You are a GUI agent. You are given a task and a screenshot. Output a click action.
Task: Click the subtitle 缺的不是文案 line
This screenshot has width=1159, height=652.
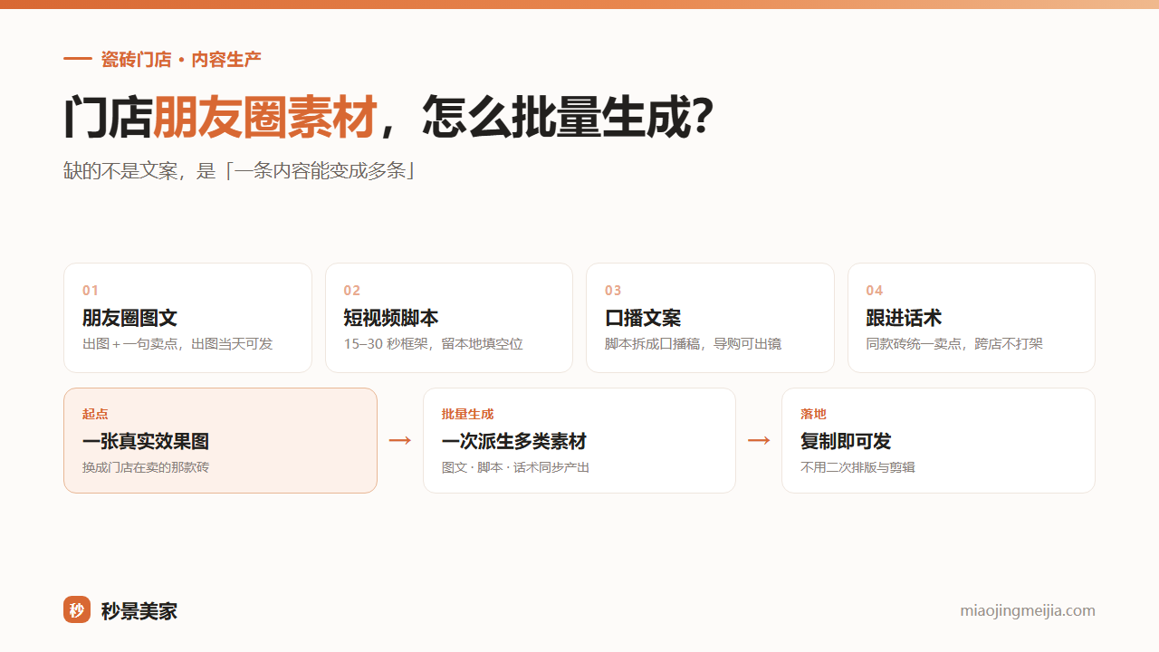click(239, 171)
